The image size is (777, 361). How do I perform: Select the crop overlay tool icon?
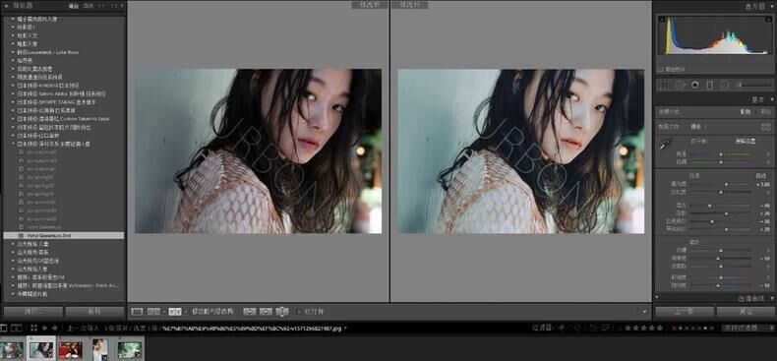[x=665, y=86]
